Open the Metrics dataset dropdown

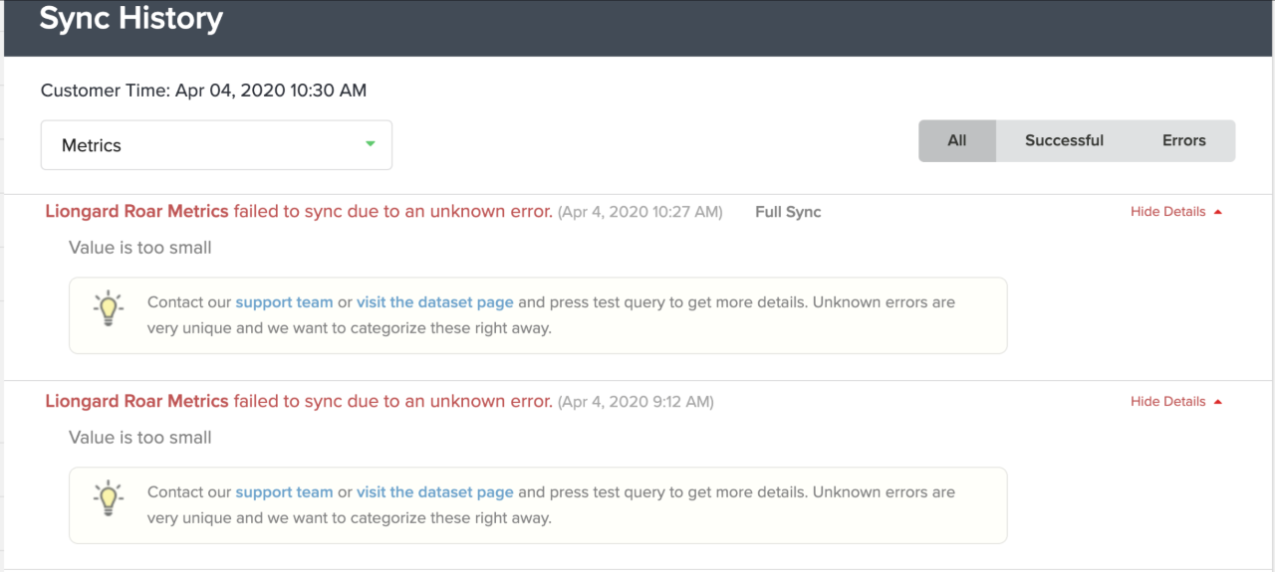pyautogui.click(x=216, y=145)
